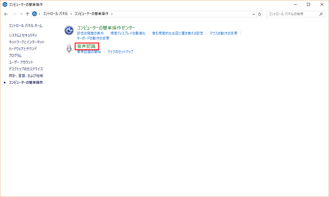Click 設定の提案の表示 link
The width and height of the screenshot is (329, 197).
[90, 33]
